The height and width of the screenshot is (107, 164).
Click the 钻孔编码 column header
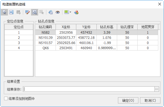click(x=45, y=27)
